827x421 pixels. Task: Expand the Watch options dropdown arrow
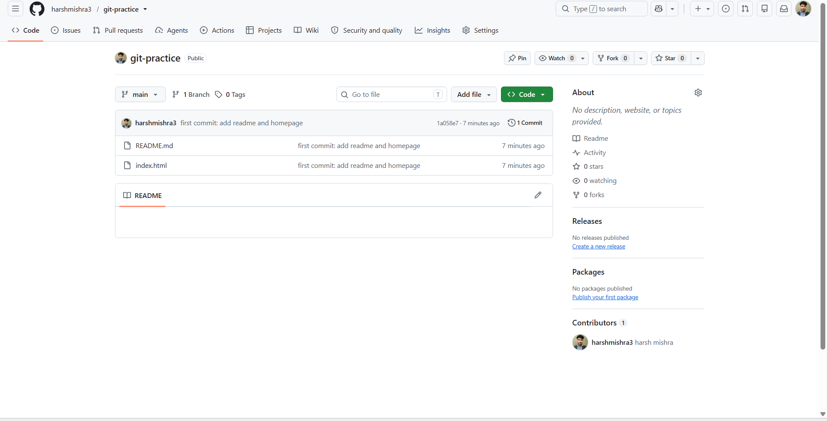[x=583, y=58]
